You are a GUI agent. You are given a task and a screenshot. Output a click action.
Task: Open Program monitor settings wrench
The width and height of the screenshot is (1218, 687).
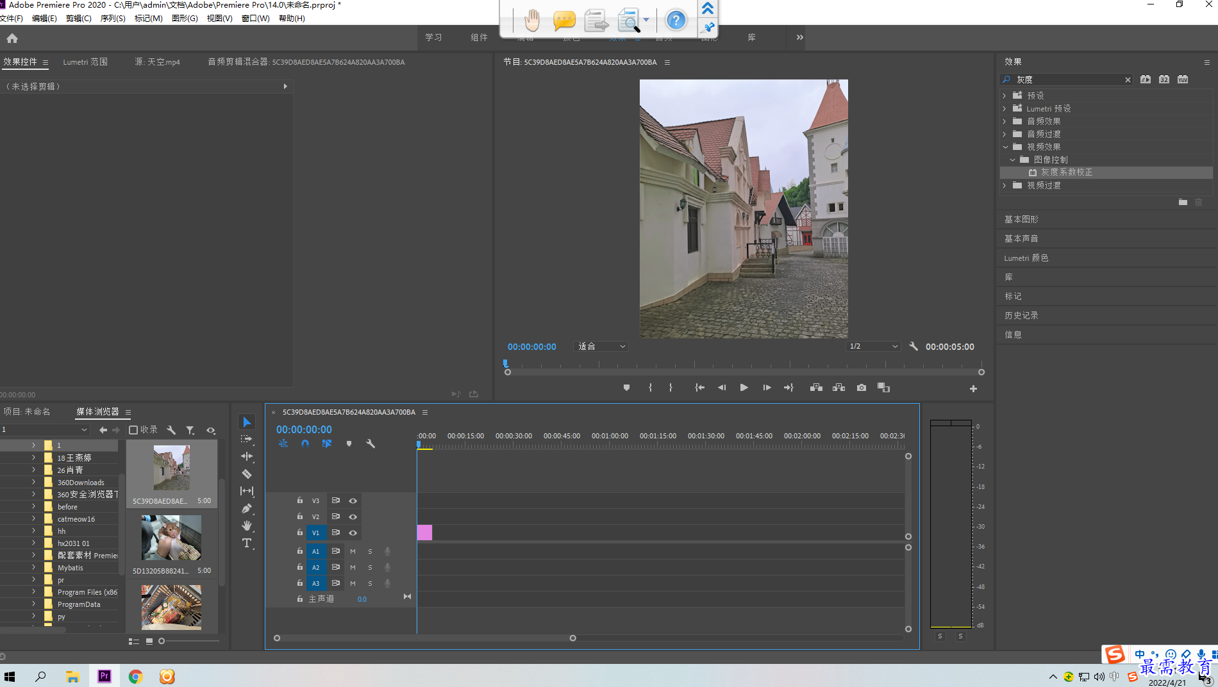(913, 346)
